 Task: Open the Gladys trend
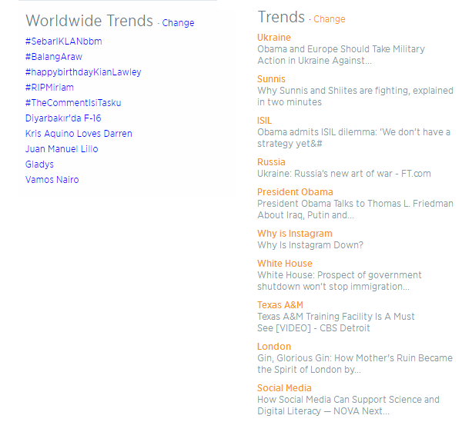[x=39, y=164]
